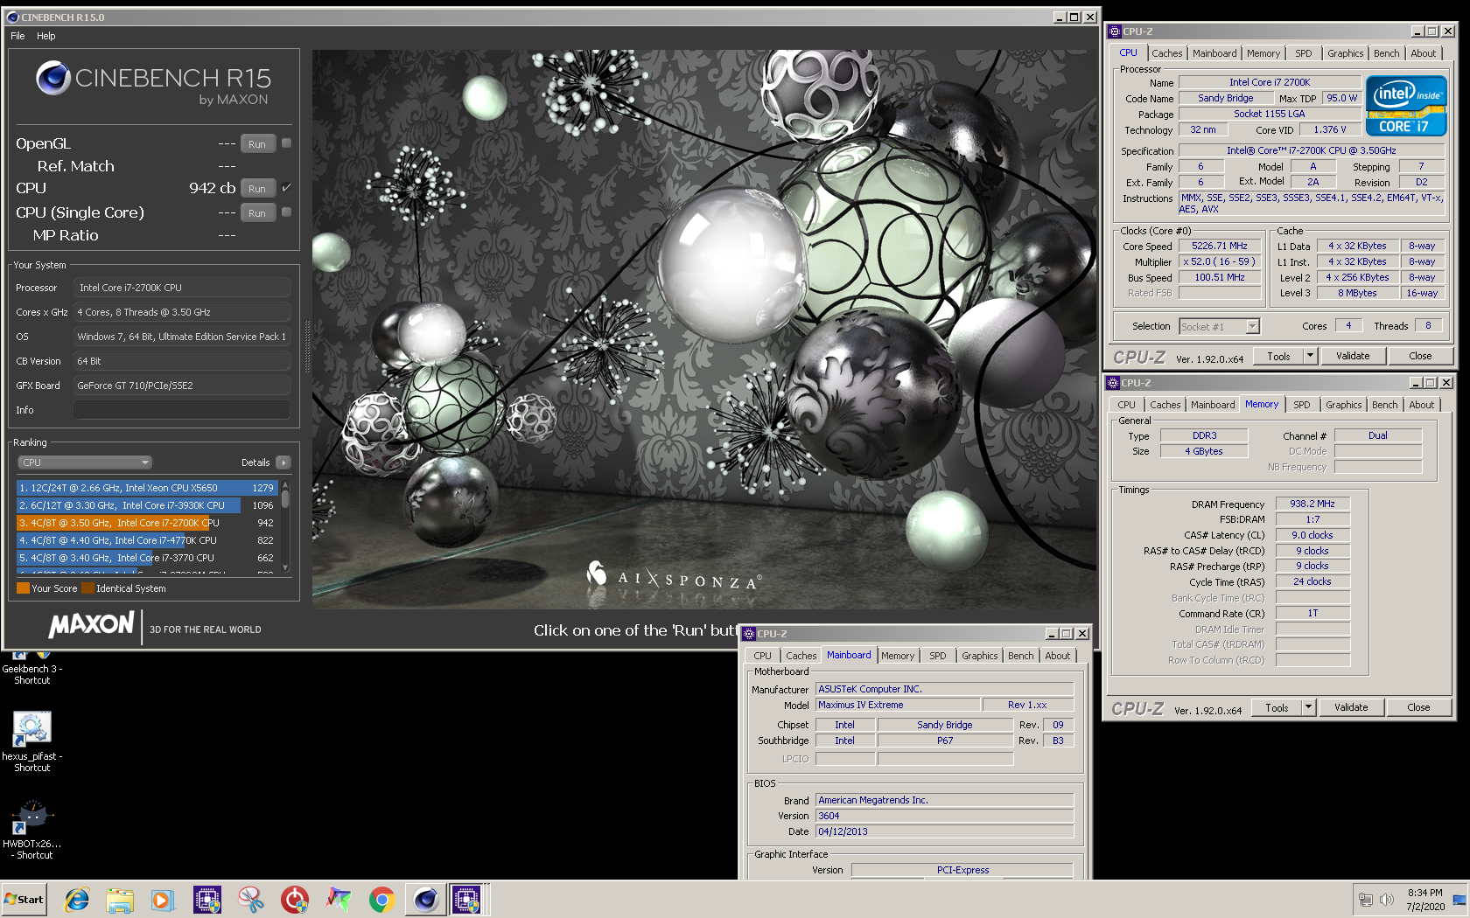This screenshot has width=1470, height=918.
Task: Click the red power utility taskbar icon
Action: [x=295, y=899]
